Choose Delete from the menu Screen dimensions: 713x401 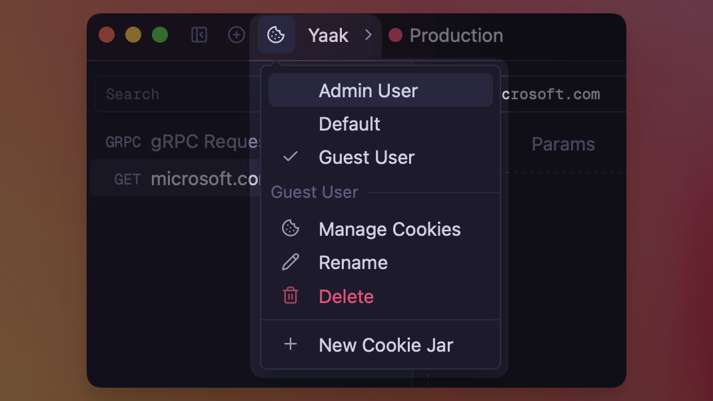pyautogui.click(x=347, y=296)
